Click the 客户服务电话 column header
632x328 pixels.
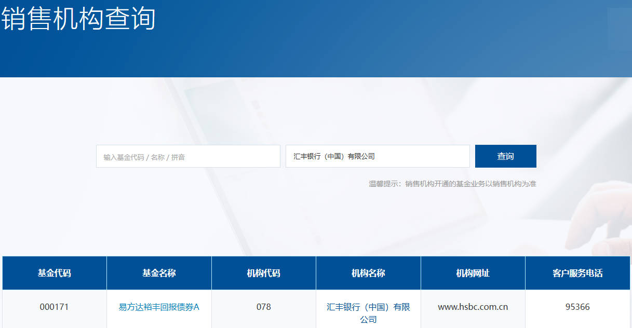[x=577, y=273]
